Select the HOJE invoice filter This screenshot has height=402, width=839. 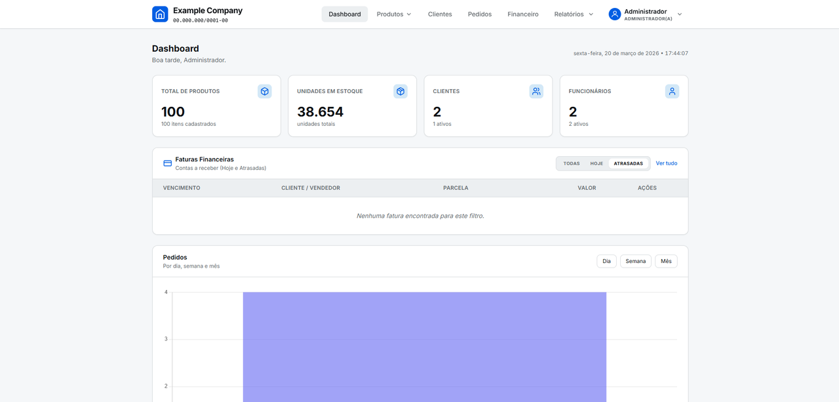pos(596,163)
